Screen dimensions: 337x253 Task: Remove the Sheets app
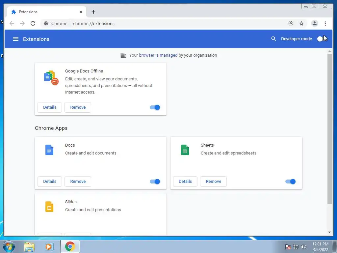tap(213, 182)
